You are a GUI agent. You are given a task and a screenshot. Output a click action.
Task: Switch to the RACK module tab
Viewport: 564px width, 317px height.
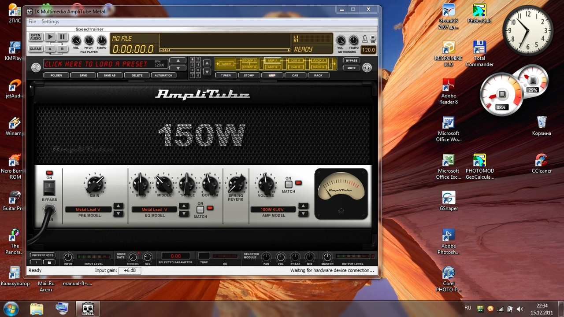click(318, 75)
